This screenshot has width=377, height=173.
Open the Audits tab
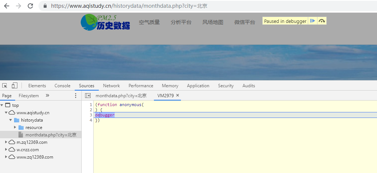tap(249, 86)
